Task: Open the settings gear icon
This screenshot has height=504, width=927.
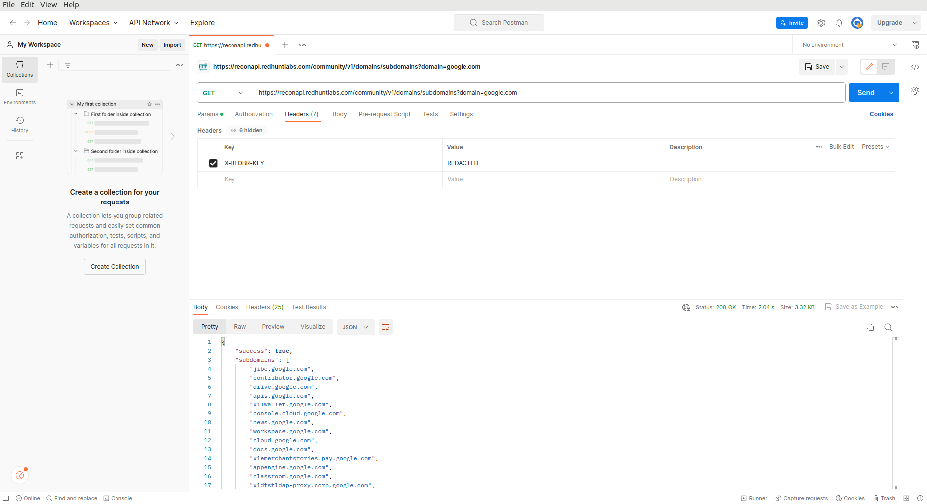Action: [x=821, y=23]
